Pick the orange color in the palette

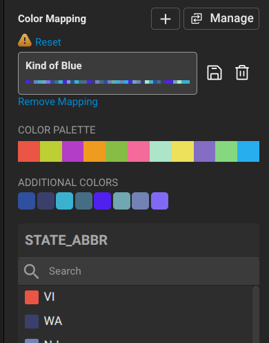[94, 151]
